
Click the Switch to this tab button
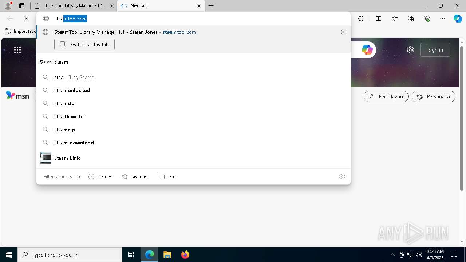coord(84,44)
